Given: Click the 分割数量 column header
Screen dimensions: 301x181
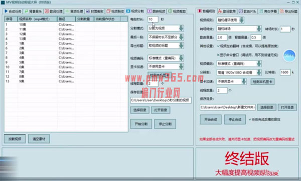Looking at the screenshot, I should [x=85, y=19].
